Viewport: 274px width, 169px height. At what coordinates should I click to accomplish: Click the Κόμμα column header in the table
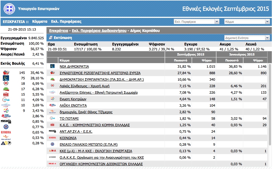pos(112,60)
